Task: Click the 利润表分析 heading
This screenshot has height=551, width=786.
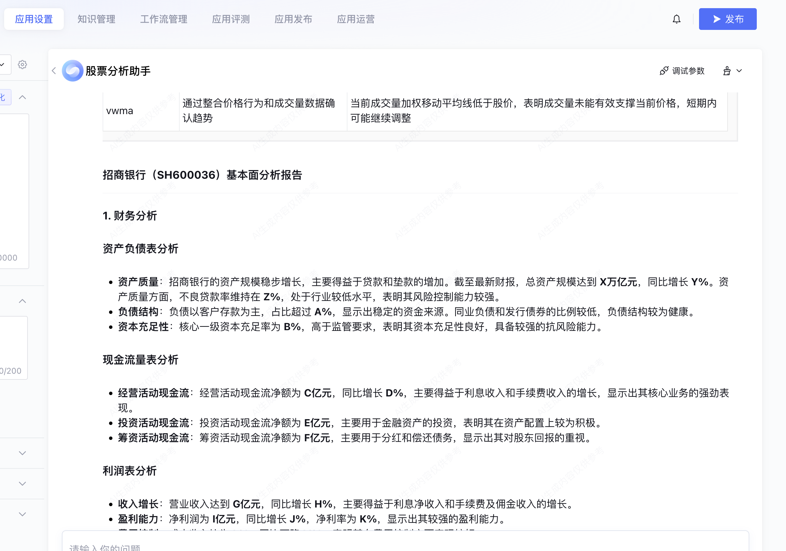Action: click(x=130, y=471)
